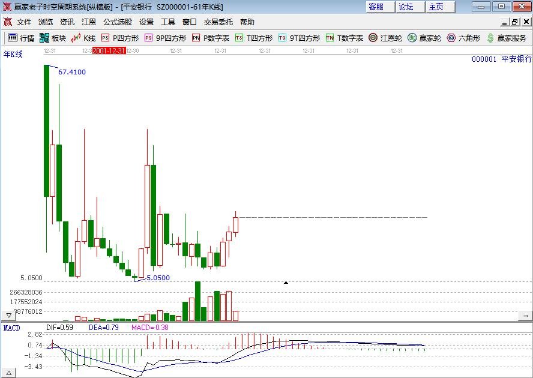Click the app logo in the menu bar
This screenshot has height=378, width=533.
pyautogui.click(x=7, y=22)
